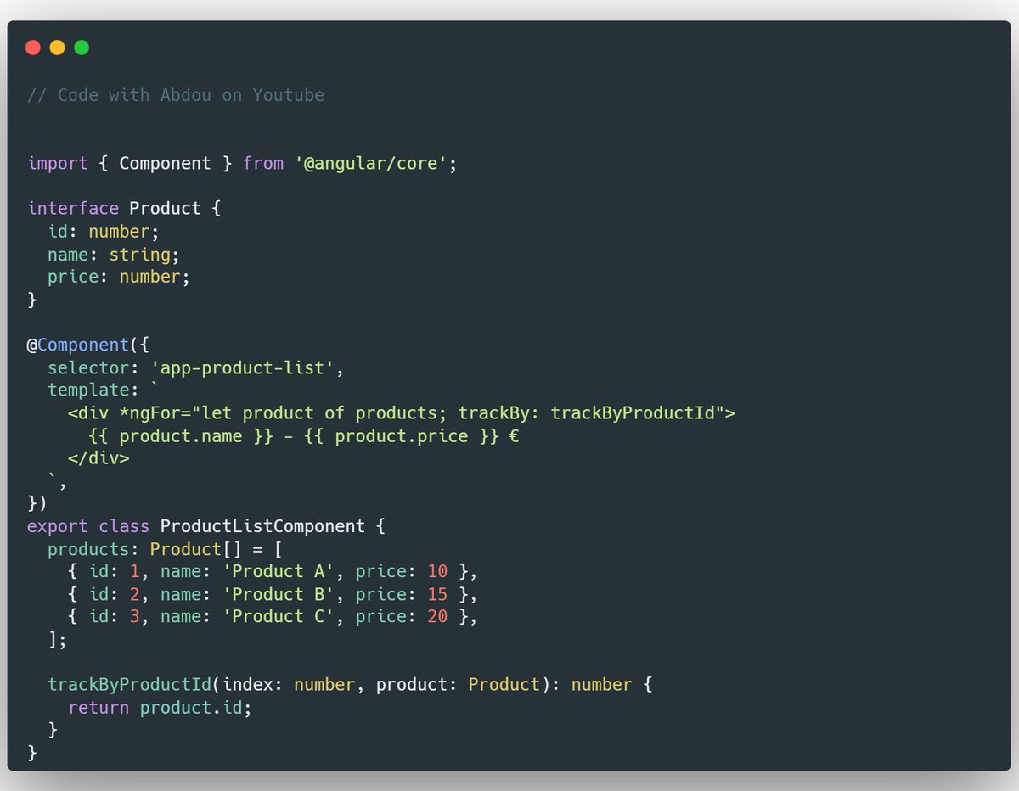Click the '@angular/core' string
This screenshot has height=791, width=1019.
(x=371, y=163)
